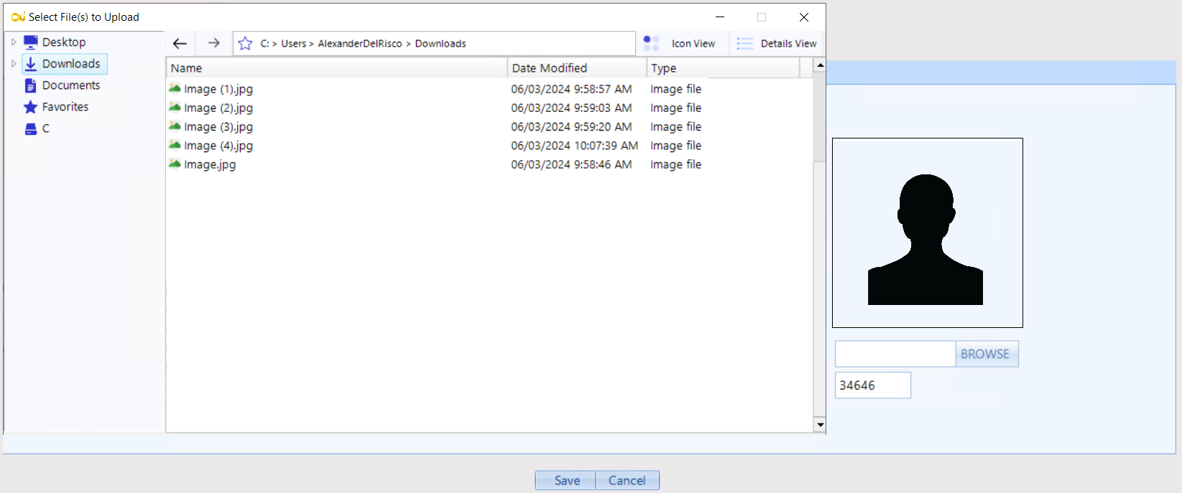Click the forward navigation arrow

213,44
